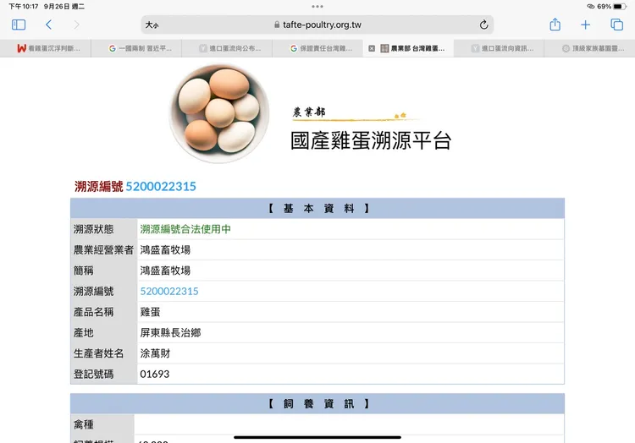Screen dimensions: 635x443
Task: Click the 溯源狀態 row label
Action: click(x=93, y=229)
